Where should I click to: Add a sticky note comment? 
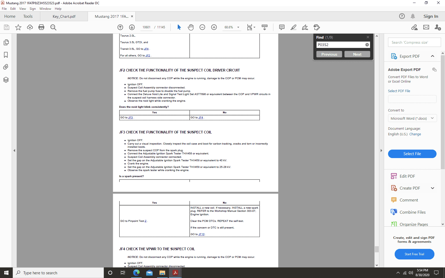[282, 27]
